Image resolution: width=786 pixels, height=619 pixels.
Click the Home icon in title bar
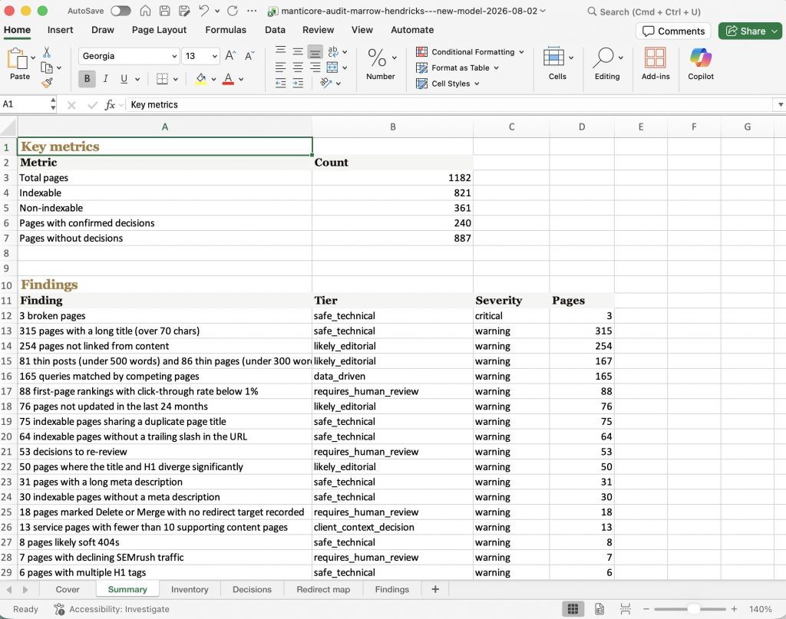[145, 11]
